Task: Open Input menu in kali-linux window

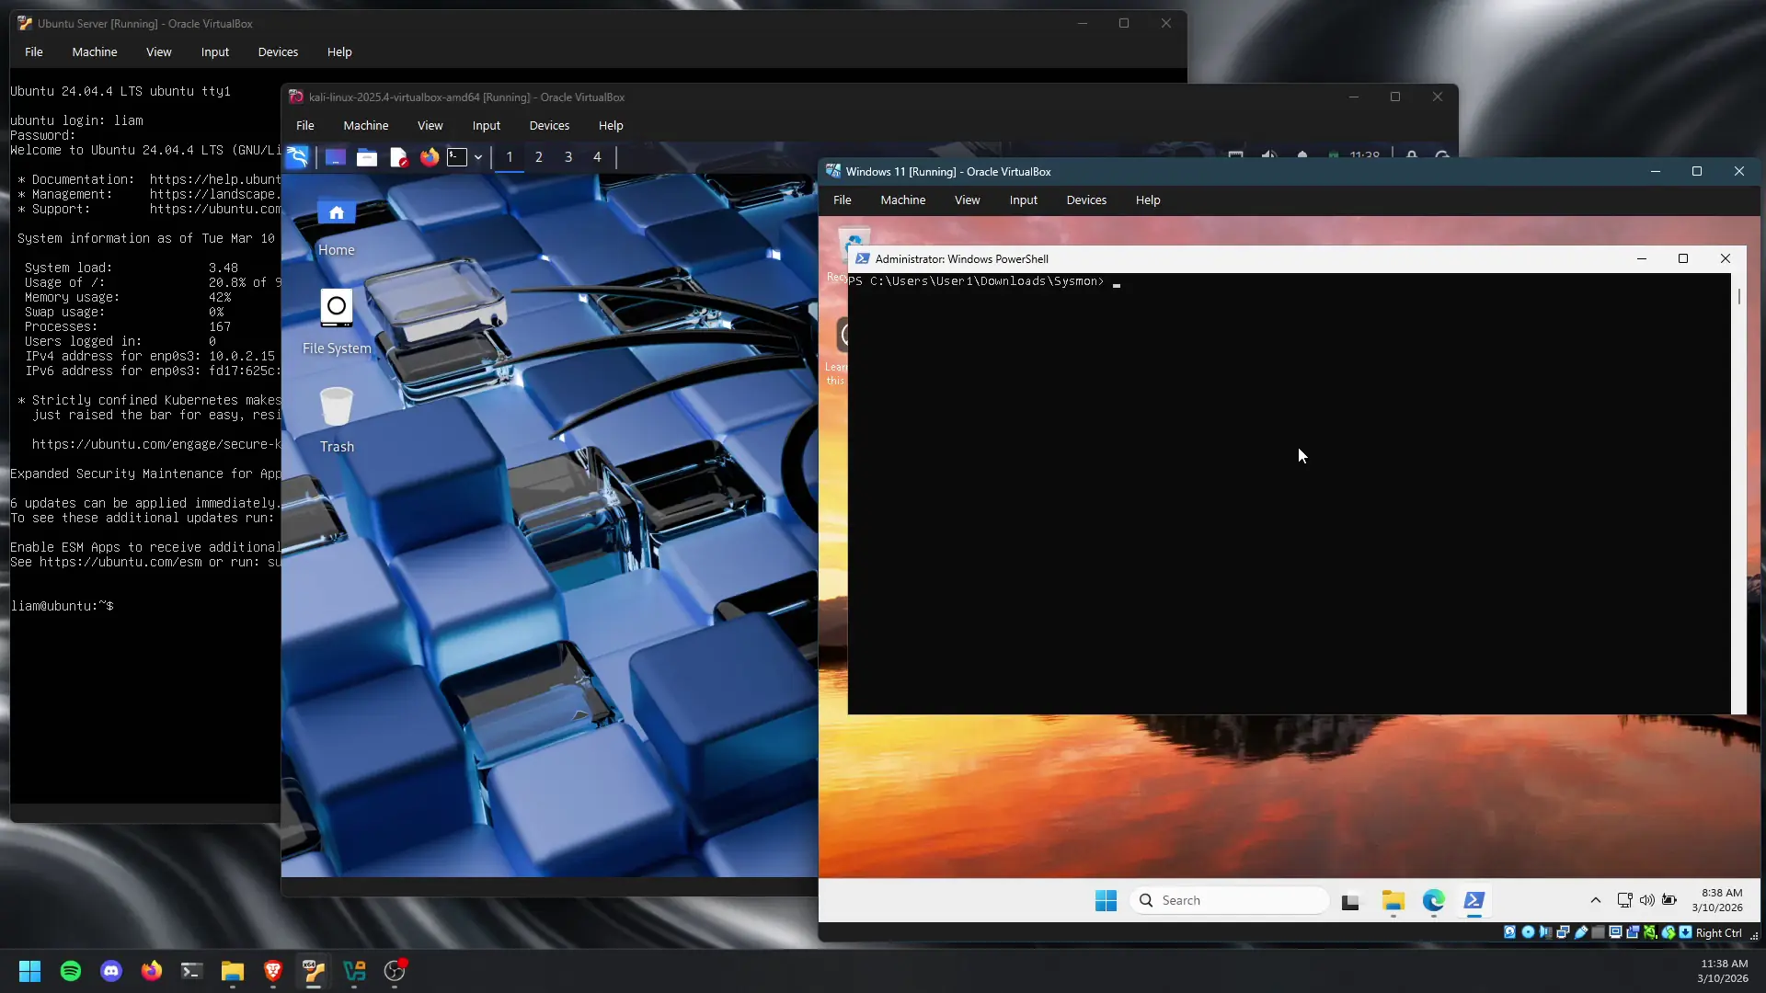Action: click(487, 126)
